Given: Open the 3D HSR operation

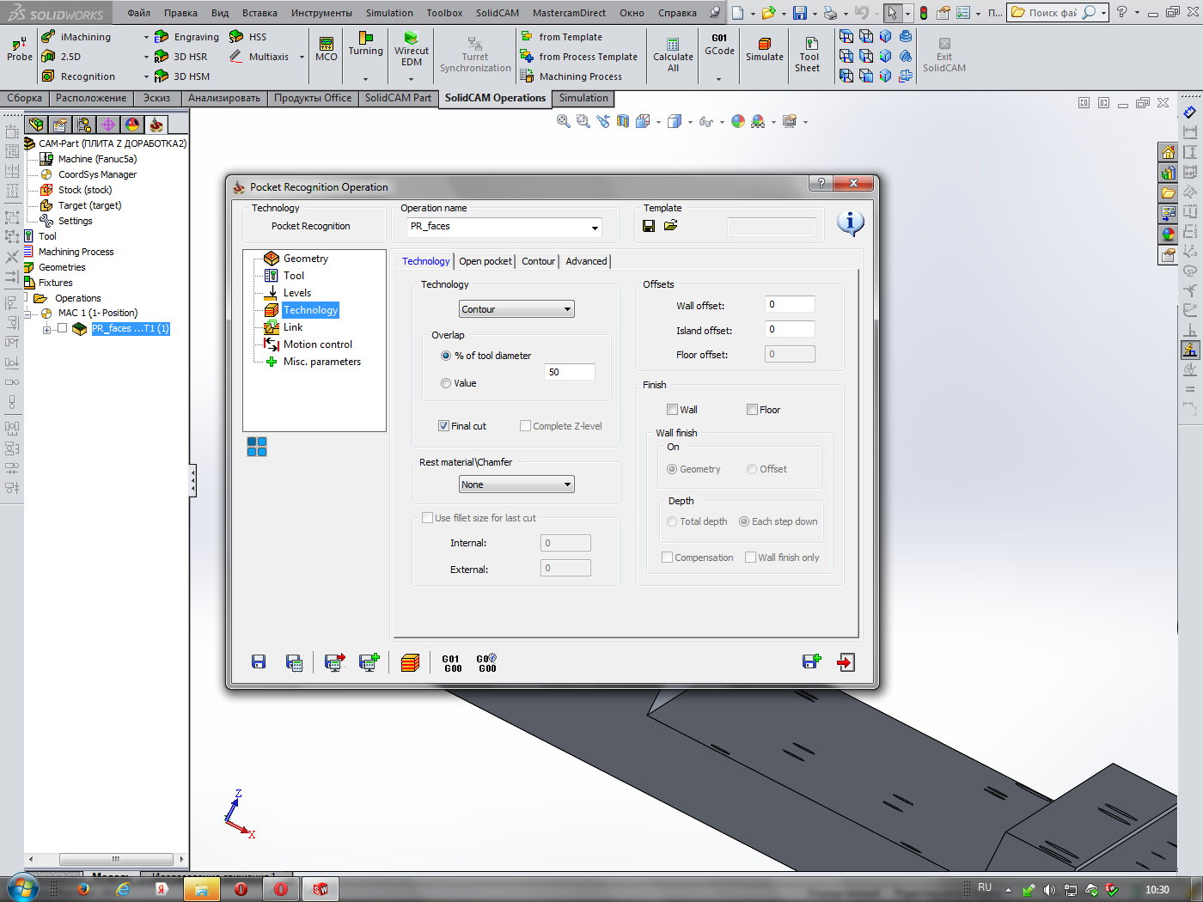Looking at the screenshot, I should click(x=180, y=57).
